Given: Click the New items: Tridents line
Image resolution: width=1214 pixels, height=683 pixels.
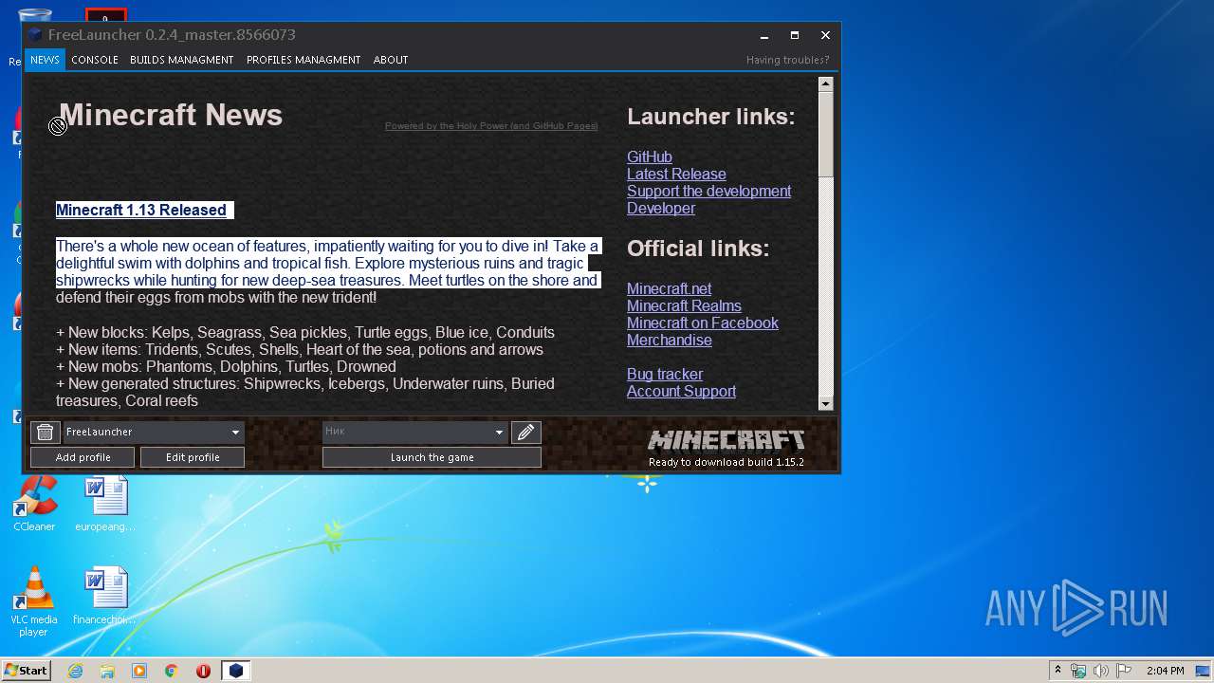Looking at the screenshot, I should [300, 350].
